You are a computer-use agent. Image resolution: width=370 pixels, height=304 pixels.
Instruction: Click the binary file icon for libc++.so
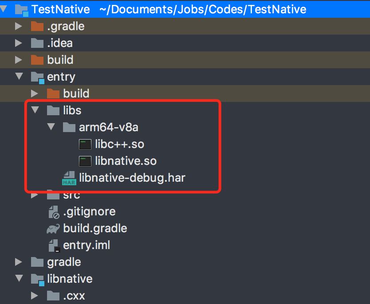[x=85, y=144]
